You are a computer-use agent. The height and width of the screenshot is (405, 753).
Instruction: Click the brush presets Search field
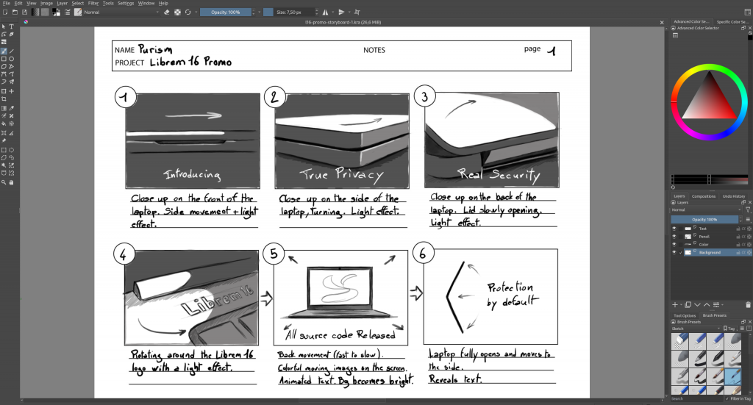click(x=696, y=398)
